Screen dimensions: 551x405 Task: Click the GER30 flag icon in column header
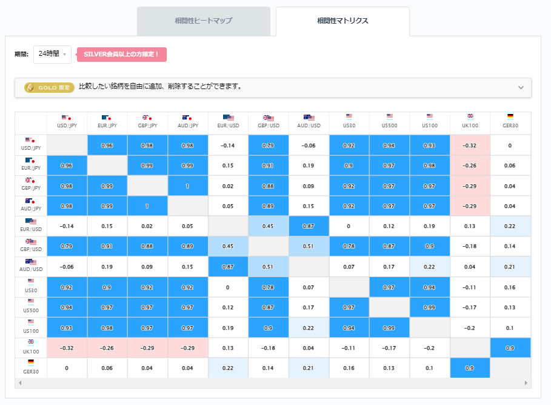(510, 117)
